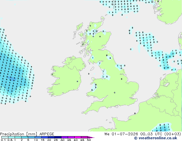Click the 'We 01-07-2026' date text

(121, 134)
